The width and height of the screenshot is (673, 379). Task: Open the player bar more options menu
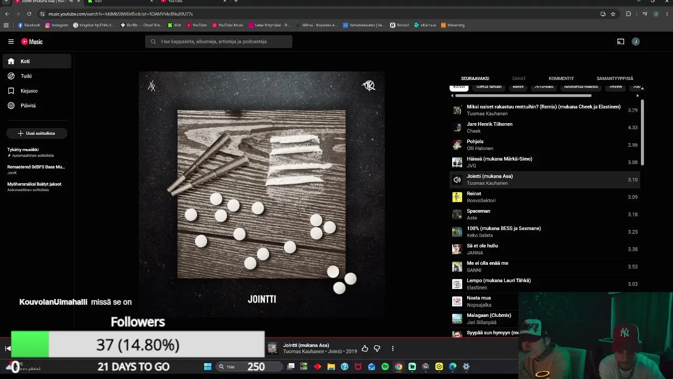coord(393,348)
